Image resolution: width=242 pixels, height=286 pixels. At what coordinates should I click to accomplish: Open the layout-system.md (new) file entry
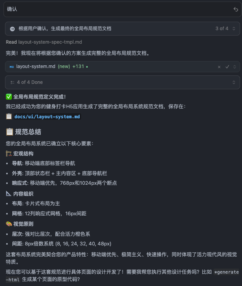(x=43, y=66)
